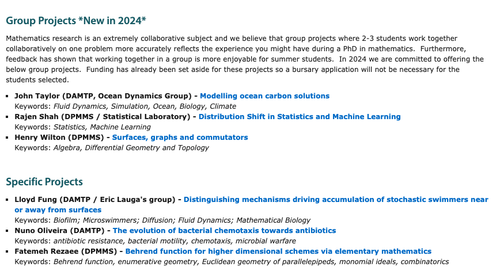Click the Henry Wilton (DPMMS) name
This screenshot has height=267, width=500.
59,138
